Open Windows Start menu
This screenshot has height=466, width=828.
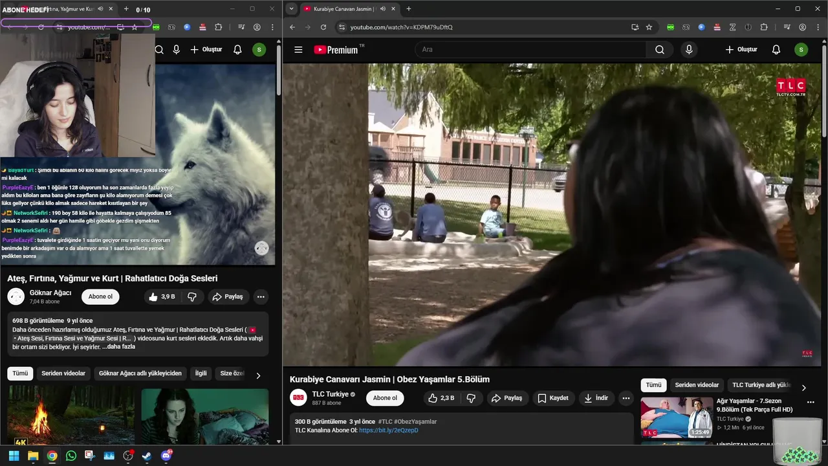pos(14,456)
